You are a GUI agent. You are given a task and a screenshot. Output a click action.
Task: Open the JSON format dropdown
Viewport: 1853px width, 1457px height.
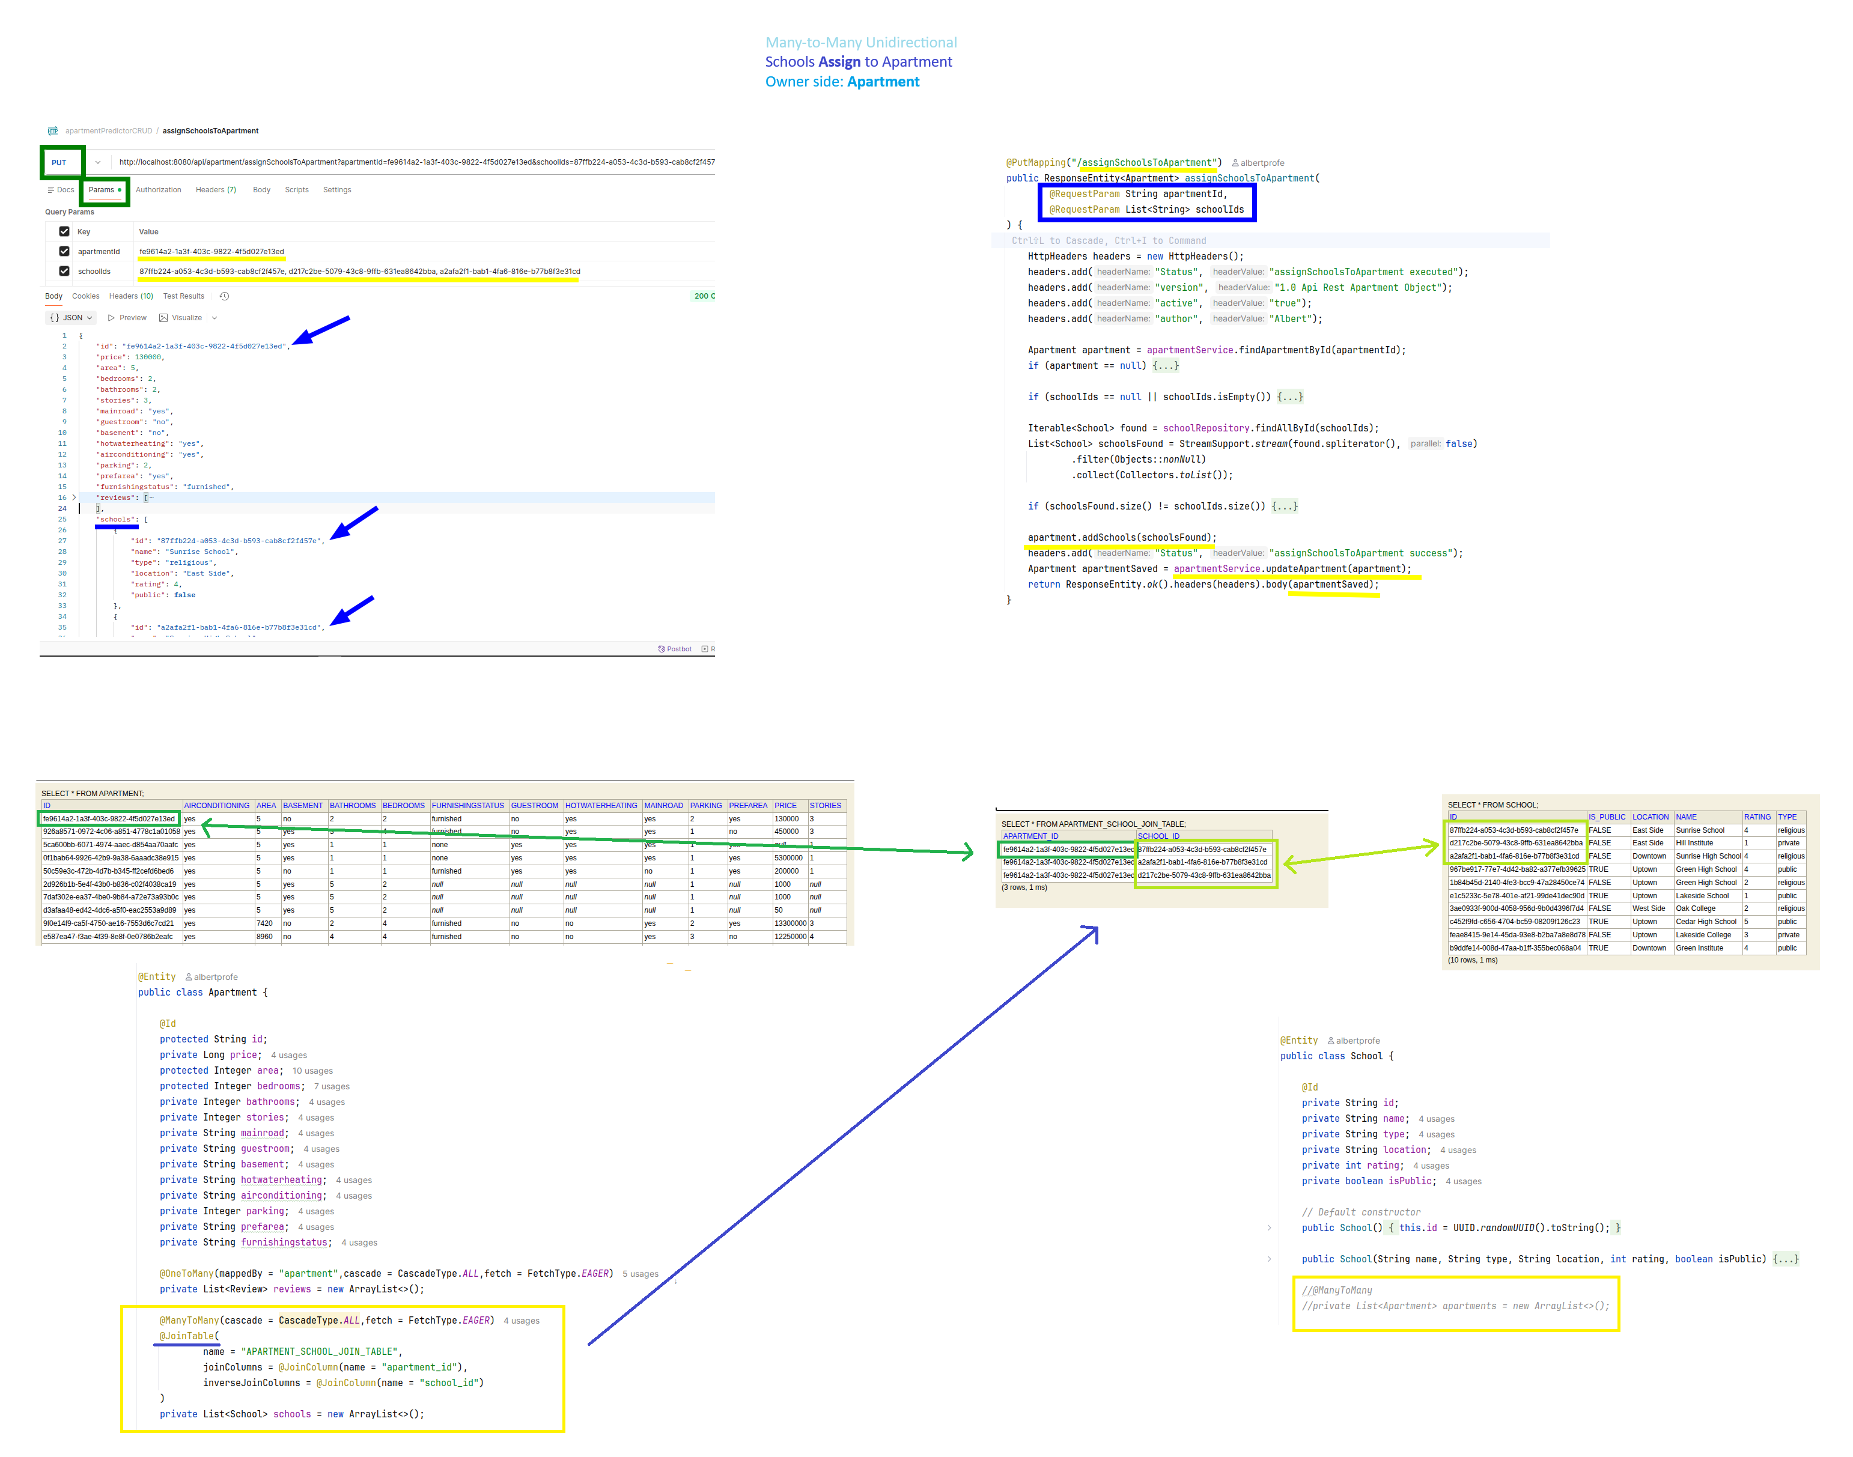pos(71,317)
